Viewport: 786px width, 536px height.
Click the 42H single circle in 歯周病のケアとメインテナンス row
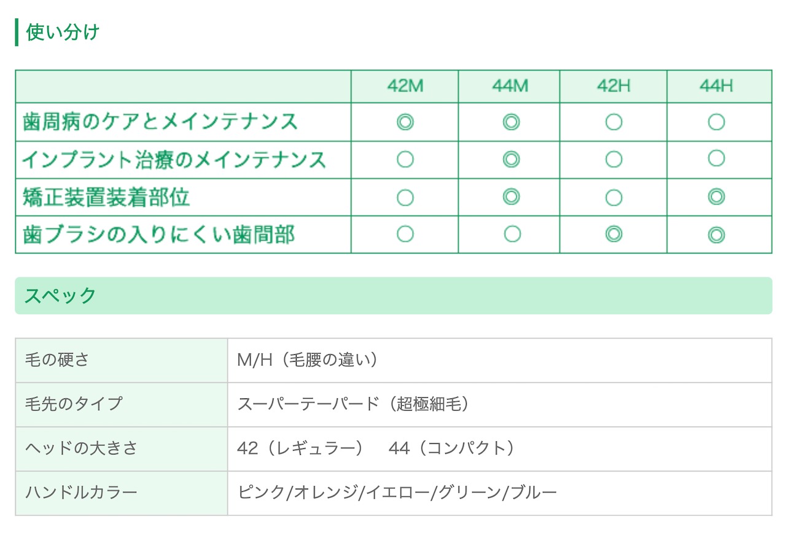pyautogui.click(x=613, y=123)
